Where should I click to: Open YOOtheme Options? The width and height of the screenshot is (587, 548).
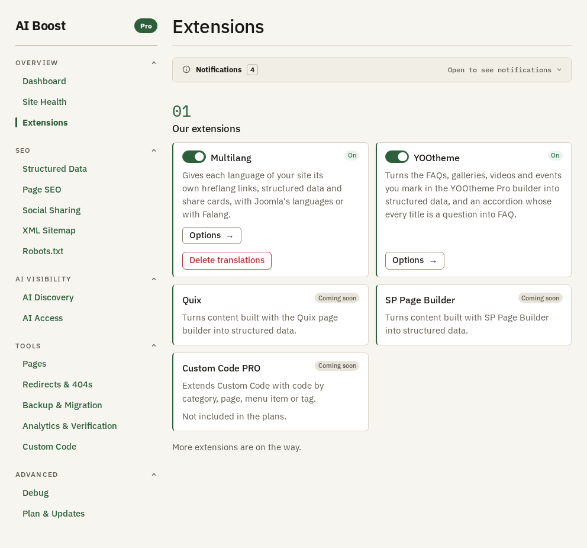[x=414, y=261]
